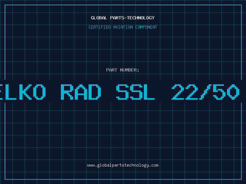This screenshot has height=184, width=246.
Task: Click the word "CERTIFIED" in the subtitle
Action: [x=99, y=27]
